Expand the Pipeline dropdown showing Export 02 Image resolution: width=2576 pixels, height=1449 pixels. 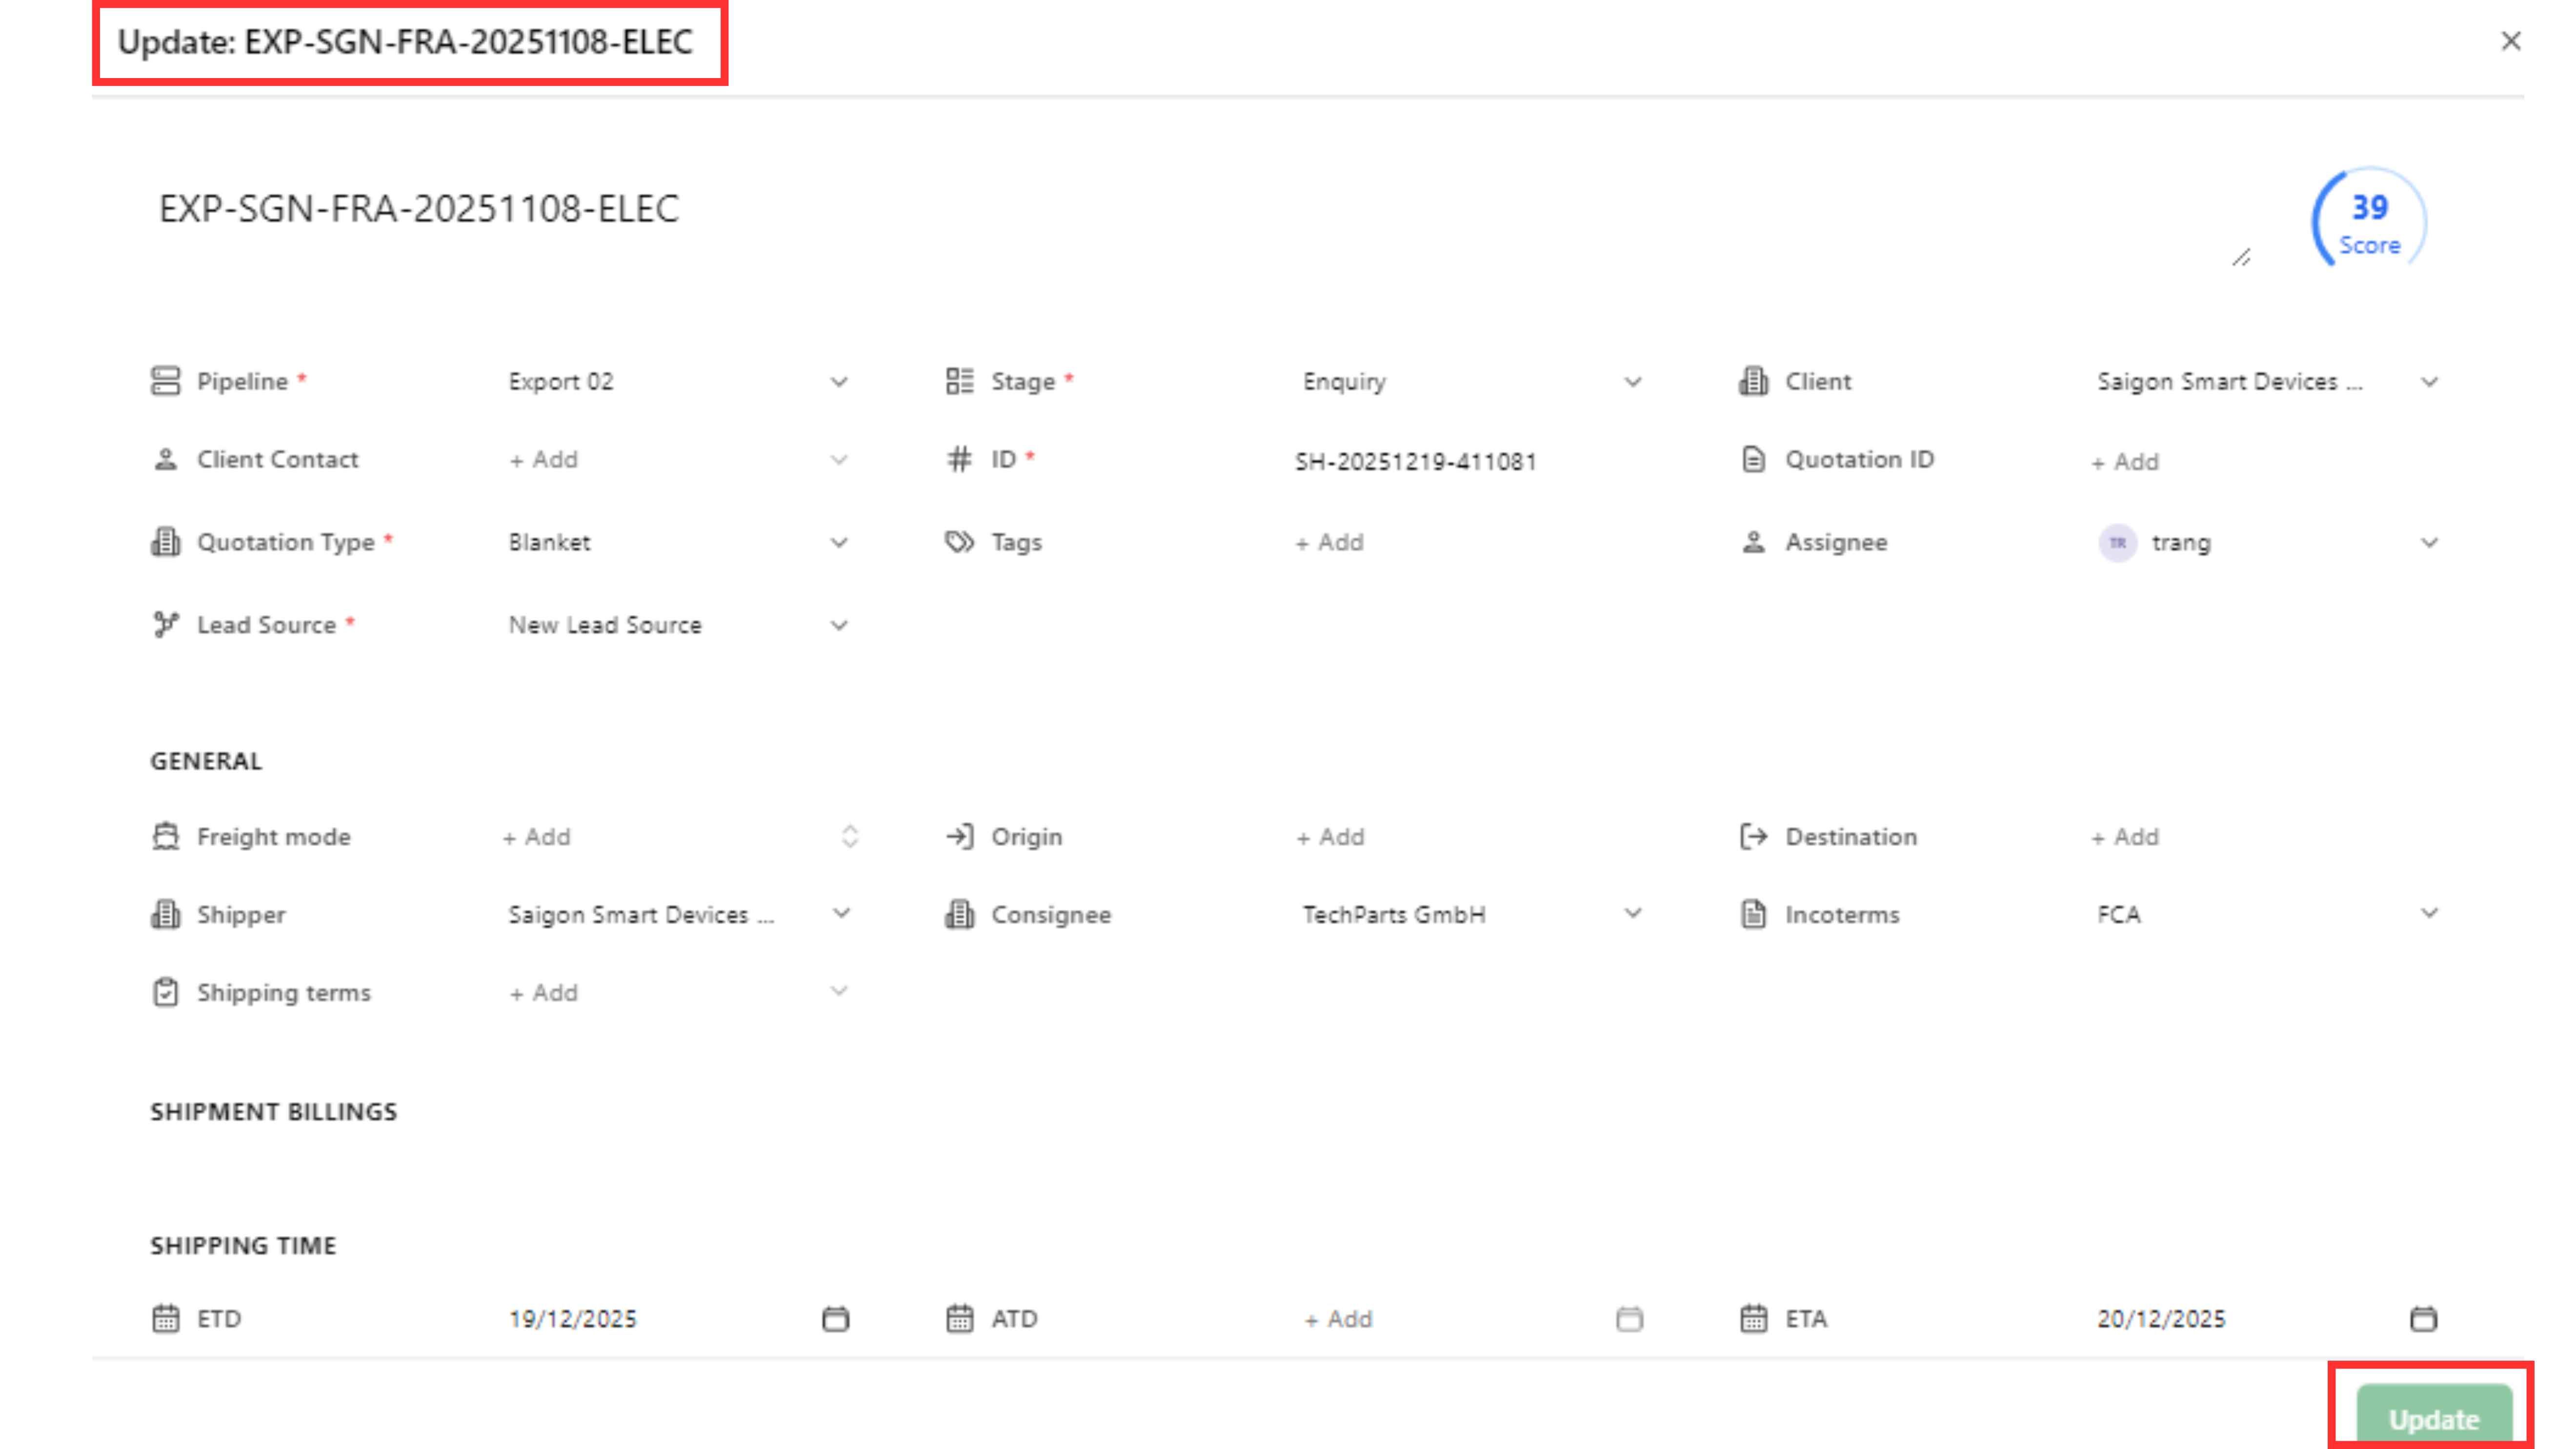tap(838, 382)
